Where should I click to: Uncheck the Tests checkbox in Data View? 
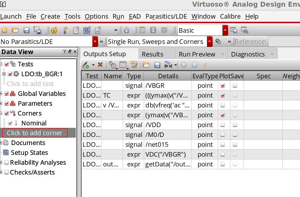point(6,64)
